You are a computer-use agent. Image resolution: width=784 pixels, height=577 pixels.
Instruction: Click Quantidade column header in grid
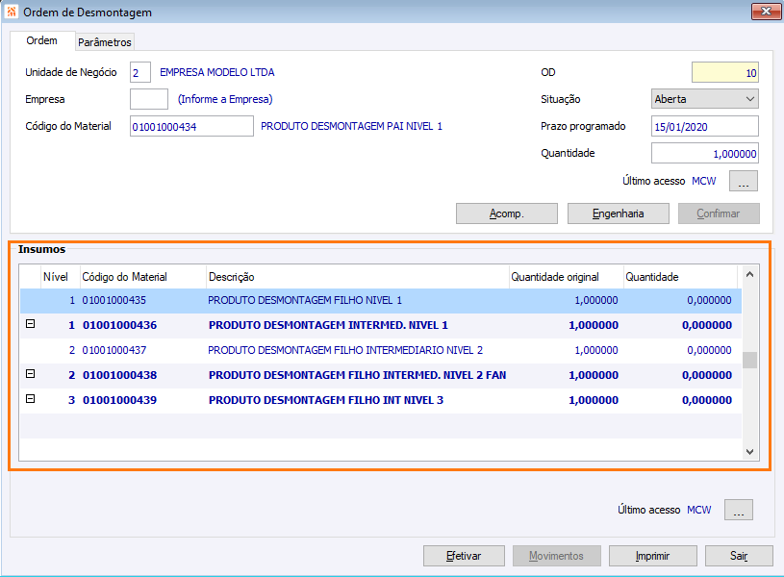680,277
